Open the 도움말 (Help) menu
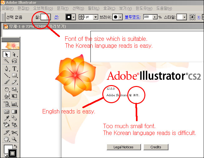Viewport: 204px width, 158px height. [164, 8]
